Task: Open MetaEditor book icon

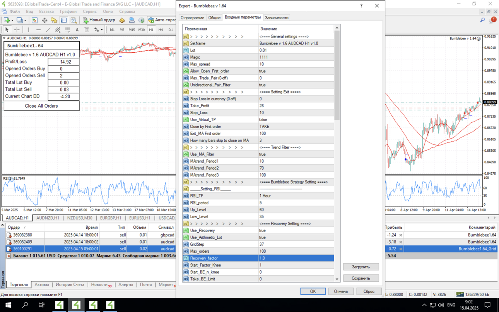Action: click(122, 20)
